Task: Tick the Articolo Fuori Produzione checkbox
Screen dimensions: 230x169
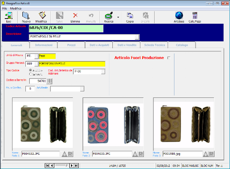Action: [x=169, y=58]
